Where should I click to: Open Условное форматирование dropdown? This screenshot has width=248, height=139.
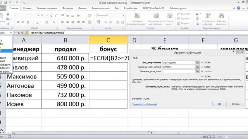137,19
